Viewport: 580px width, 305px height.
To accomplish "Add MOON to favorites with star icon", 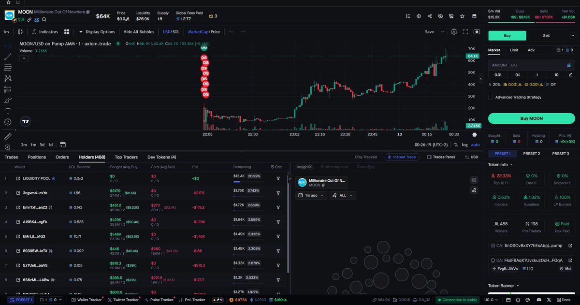I will click(462, 16).
